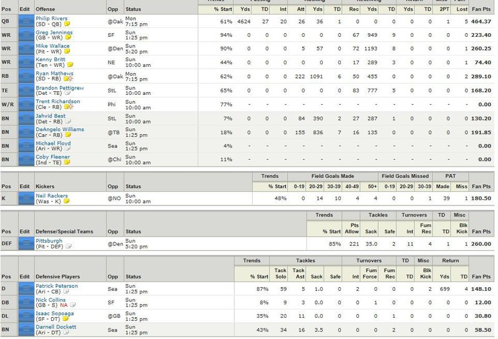Open Trent Richardson player page
498x339 pixels.
(x=58, y=101)
